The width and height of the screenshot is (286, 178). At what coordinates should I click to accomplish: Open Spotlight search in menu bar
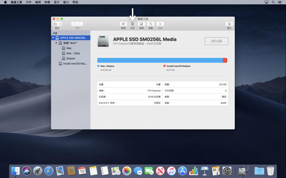coord(273,2)
